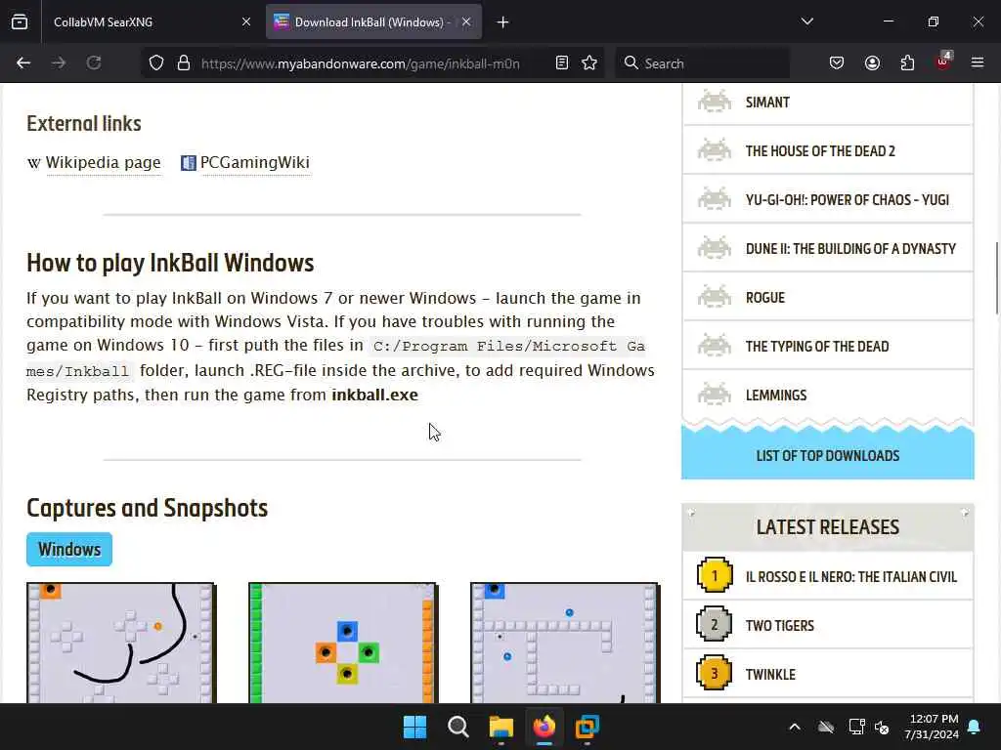
Task: Open SIMANT in top downloads
Action: coord(767,102)
